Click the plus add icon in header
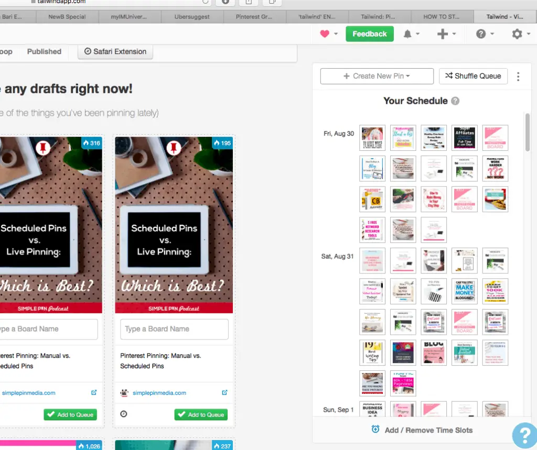Image resolution: width=537 pixels, height=450 pixels. [442, 34]
